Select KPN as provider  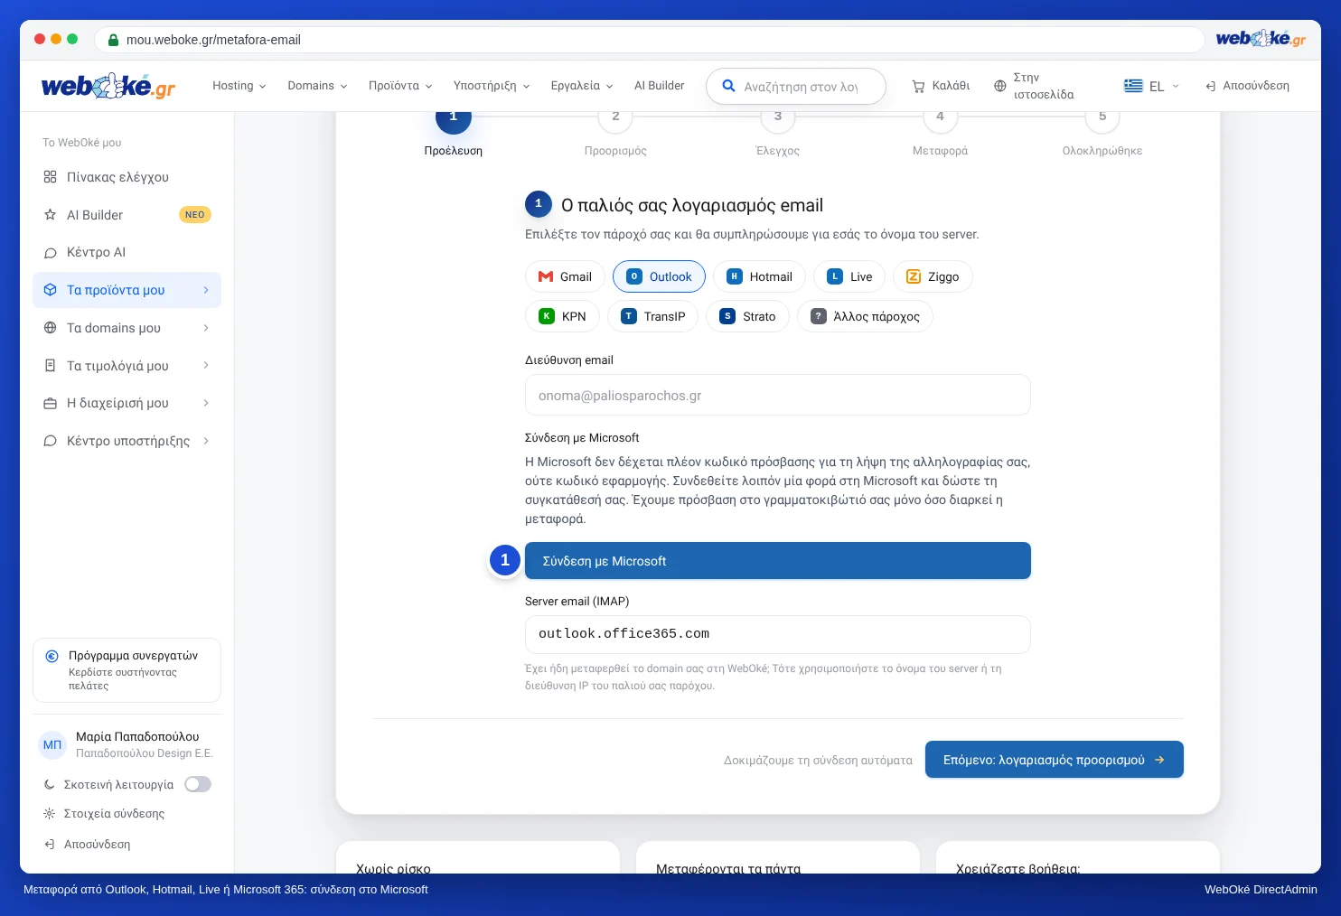click(562, 316)
